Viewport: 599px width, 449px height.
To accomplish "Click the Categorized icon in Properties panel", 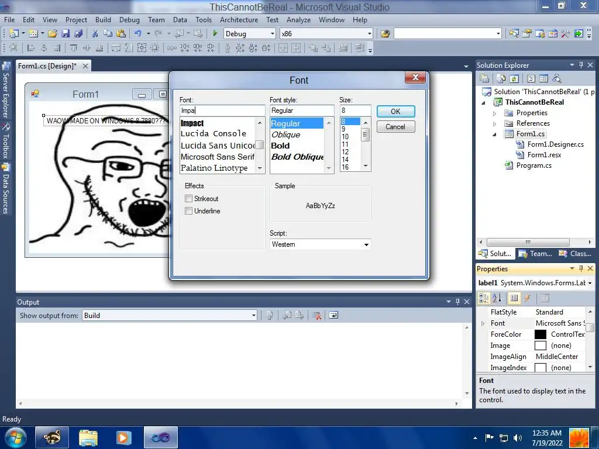I will [484, 298].
